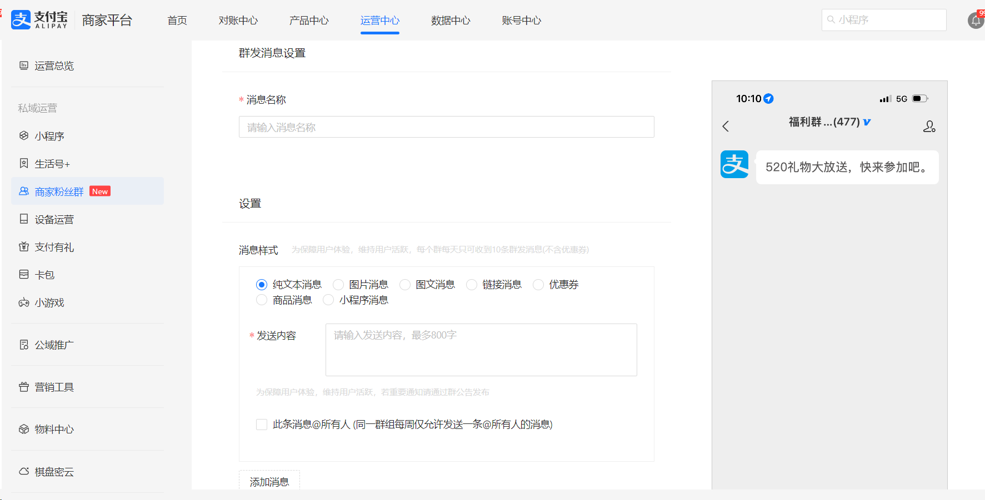The height and width of the screenshot is (500, 985).
Task: Open 支付有礼 sidebar item
Action: [54, 247]
